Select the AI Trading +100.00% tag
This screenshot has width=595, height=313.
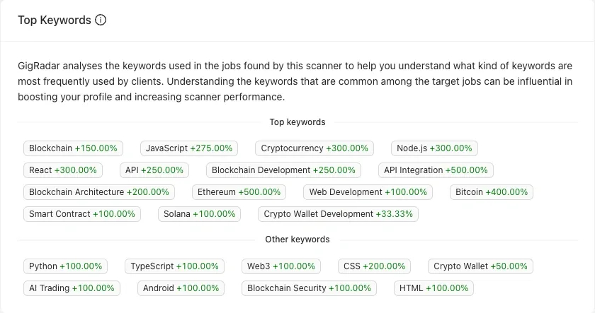(x=72, y=288)
